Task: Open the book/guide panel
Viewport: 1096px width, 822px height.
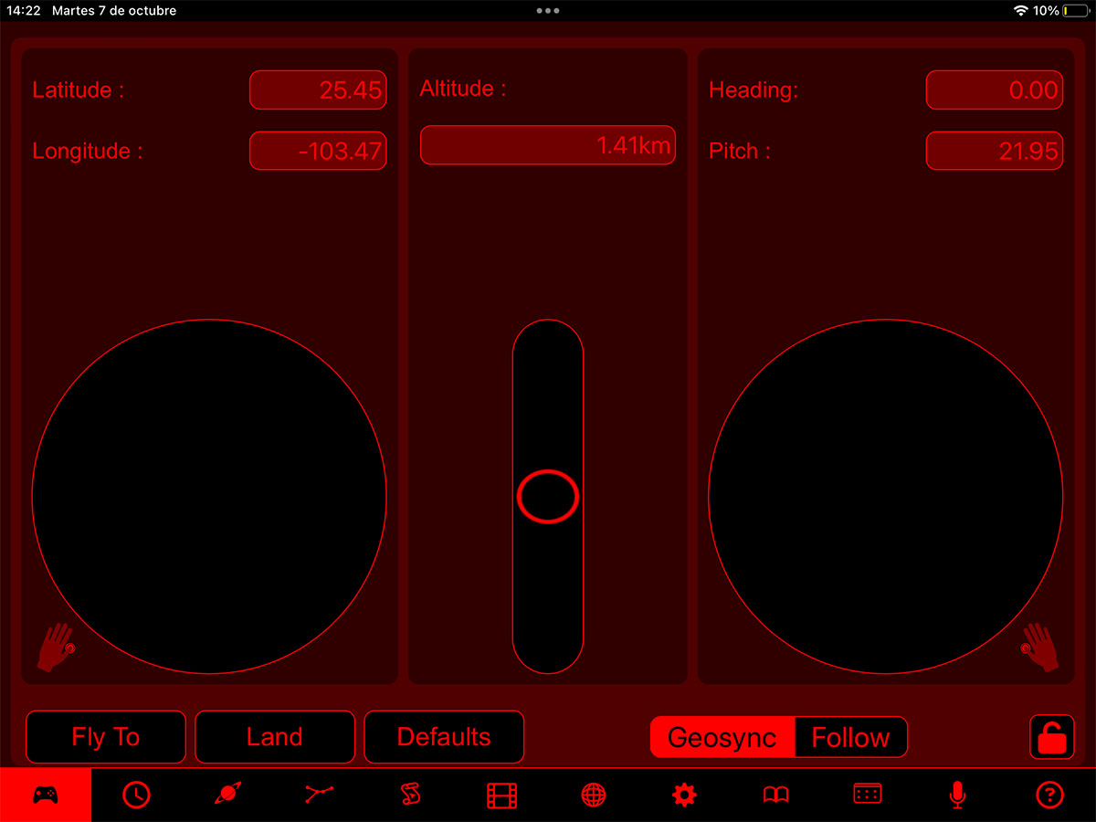Action: (x=775, y=794)
